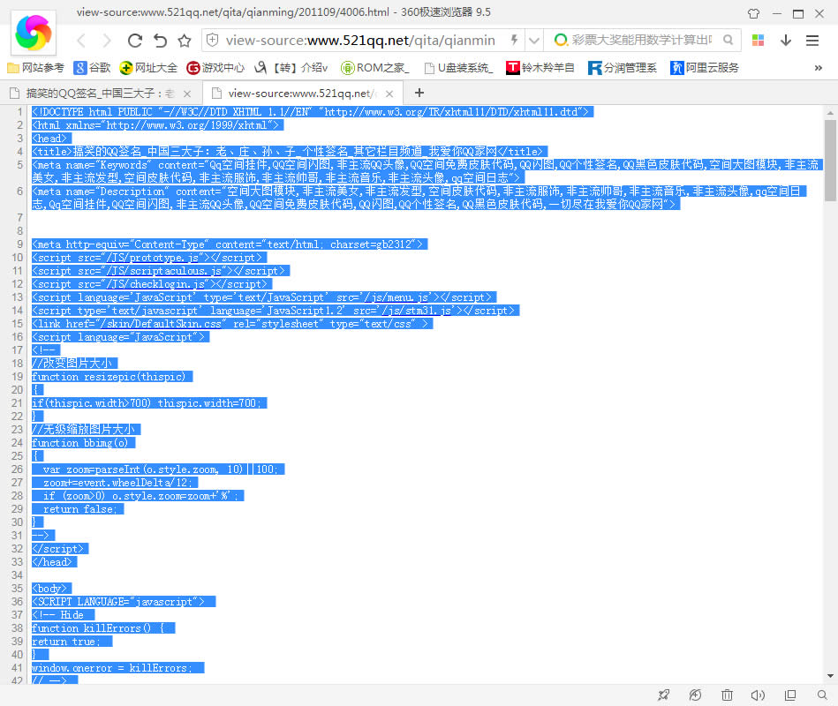Toggle speed mode lightning icon in address bar
838x706 pixels.
point(514,41)
